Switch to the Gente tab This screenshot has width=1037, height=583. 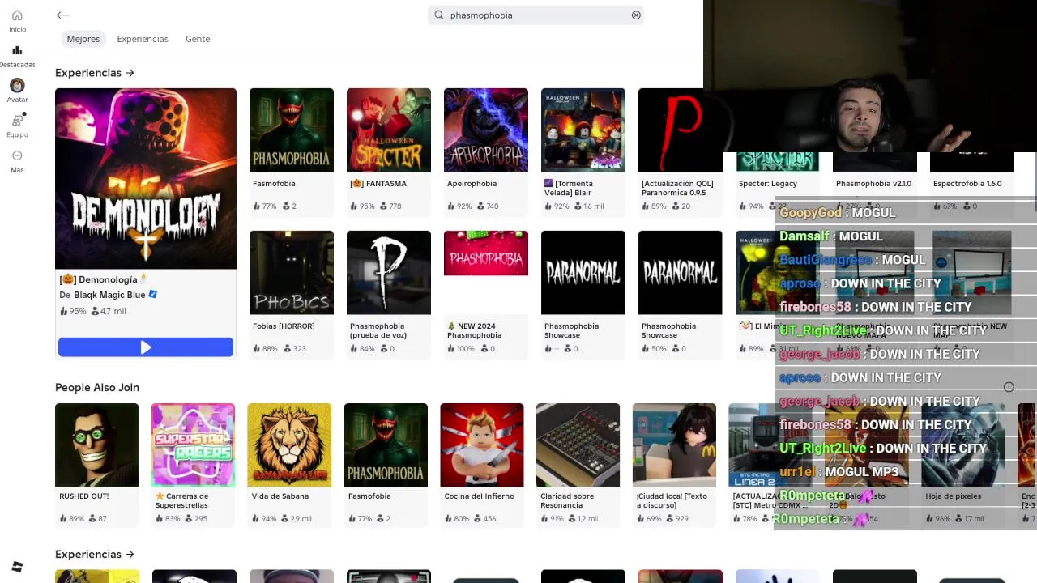[198, 39]
